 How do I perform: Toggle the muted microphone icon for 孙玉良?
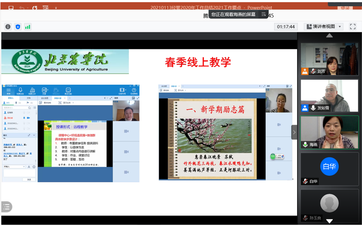pyautogui.click(x=306, y=218)
